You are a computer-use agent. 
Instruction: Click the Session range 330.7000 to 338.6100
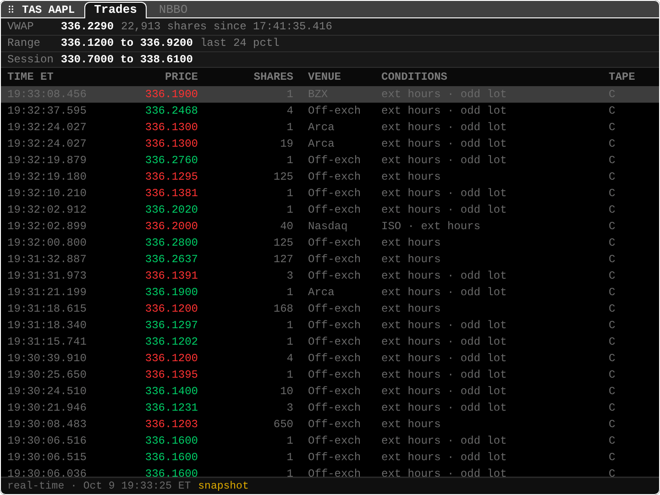click(x=126, y=59)
